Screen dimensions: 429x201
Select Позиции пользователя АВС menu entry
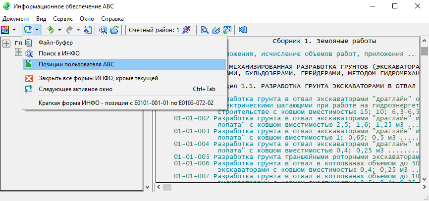point(124,64)
